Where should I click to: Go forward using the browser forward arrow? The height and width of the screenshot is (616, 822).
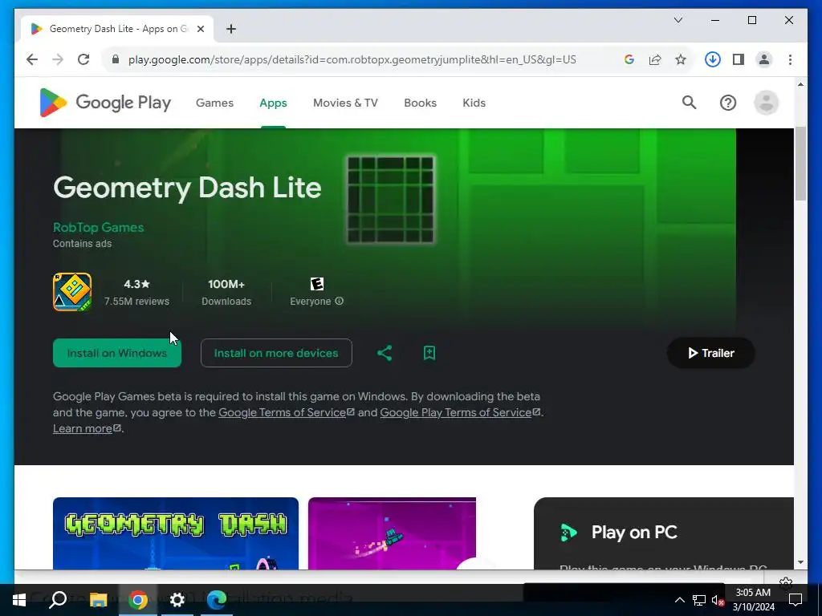pos(58,59)
